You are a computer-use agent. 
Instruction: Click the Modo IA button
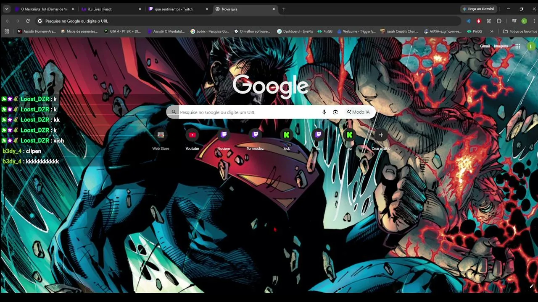(x=358, y=112)
